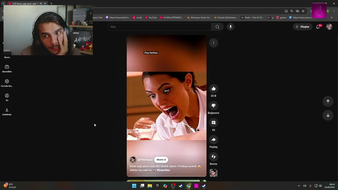Open File Explorer from the taskbar
The width and height of the screenshot is (338, 190).
(150, 186)
